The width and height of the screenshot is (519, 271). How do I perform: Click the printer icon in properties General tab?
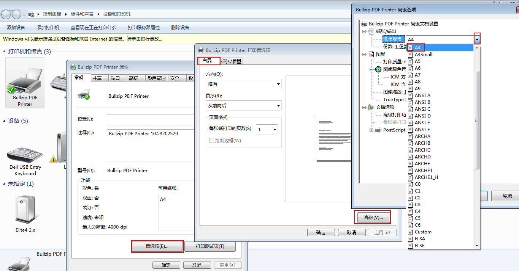coord(84,94)
